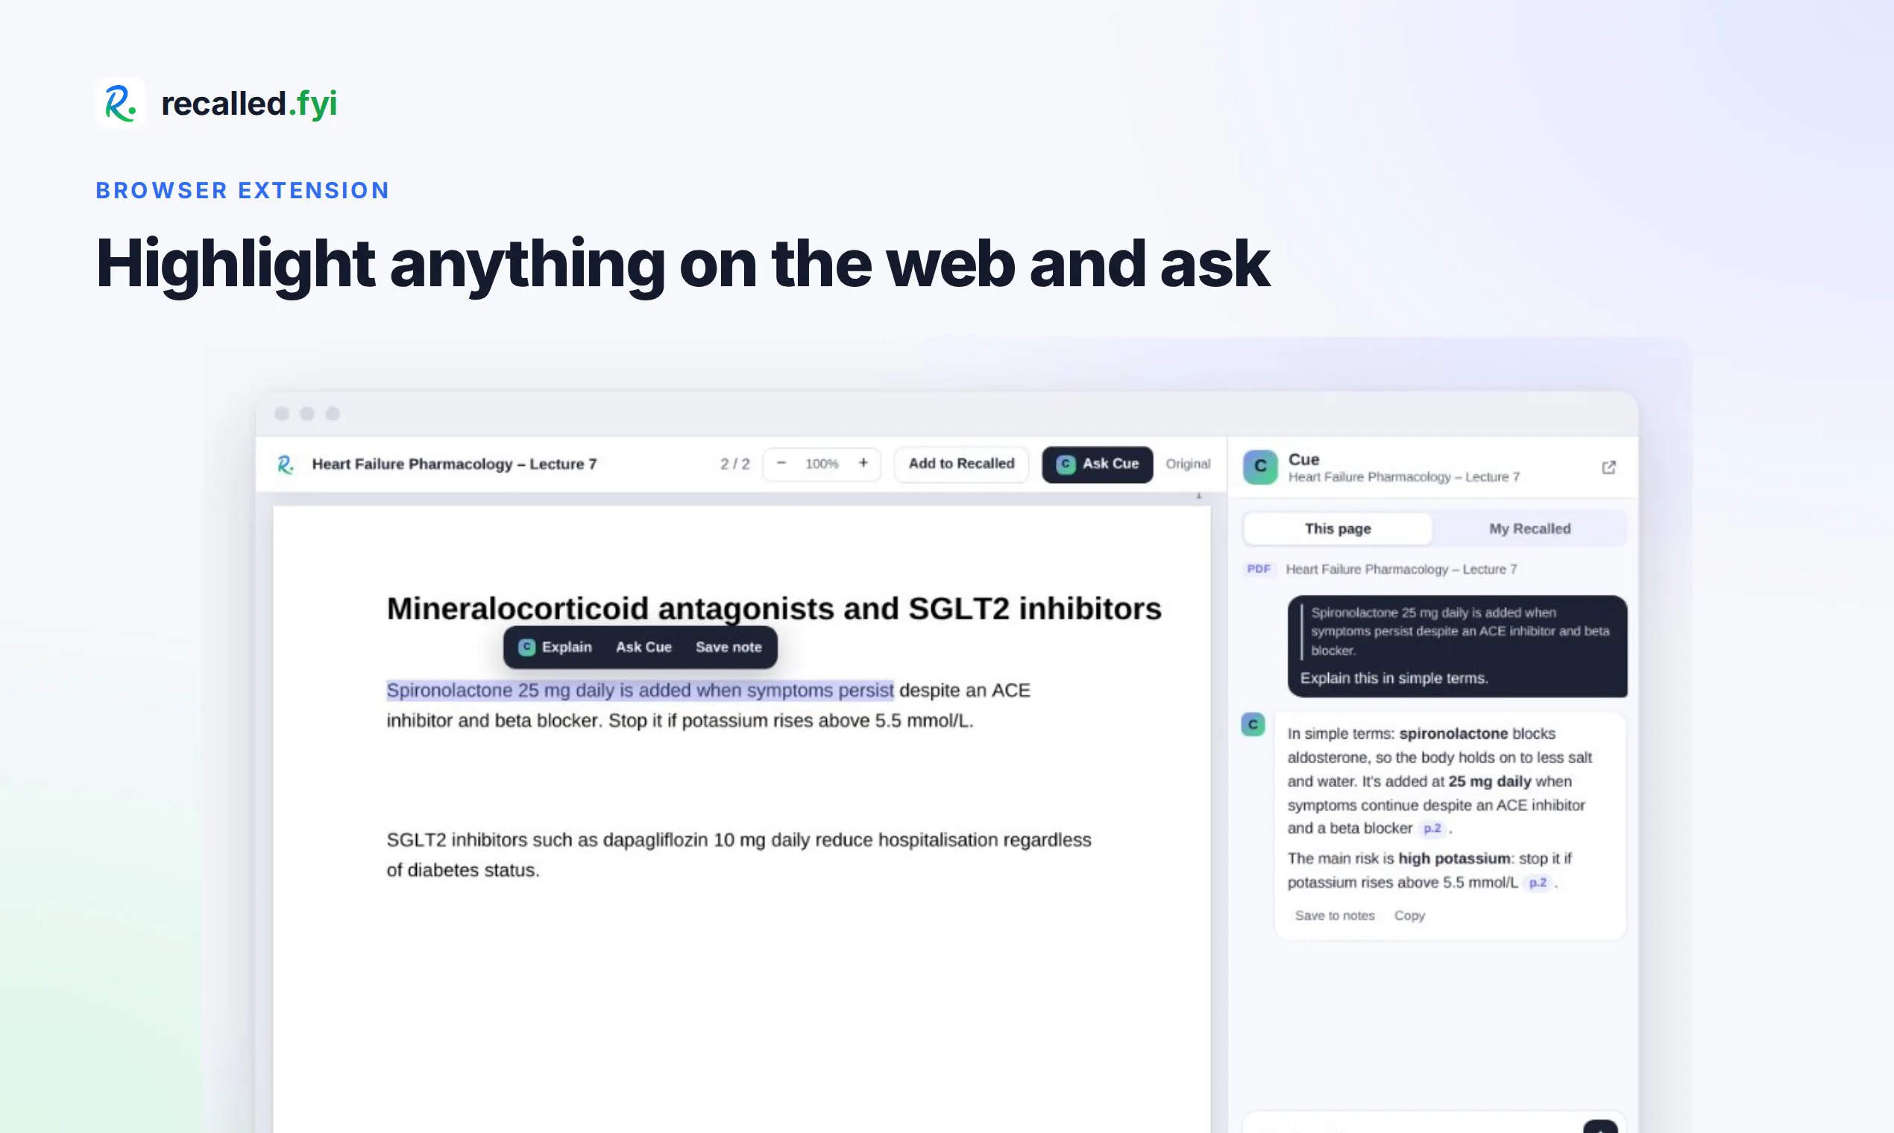Click the recalled.fyi logo icon

[121, 103]
